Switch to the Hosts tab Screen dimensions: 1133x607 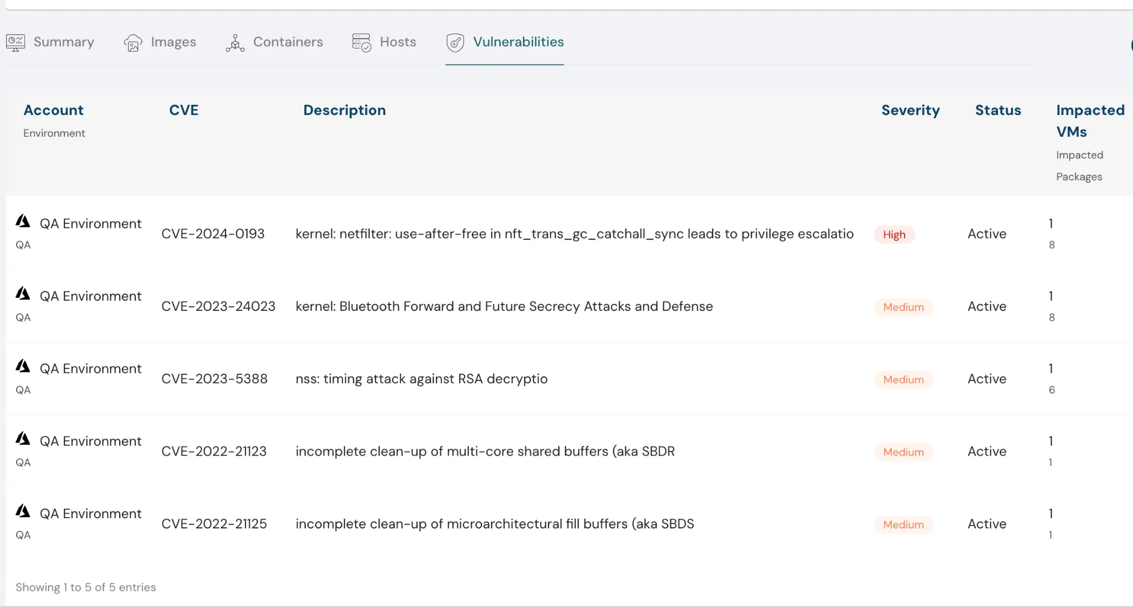pos(397,42)
